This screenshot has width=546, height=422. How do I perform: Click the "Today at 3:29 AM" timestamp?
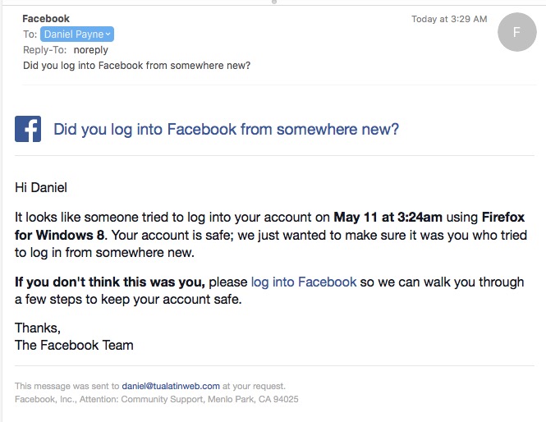(x=449, y=19)
